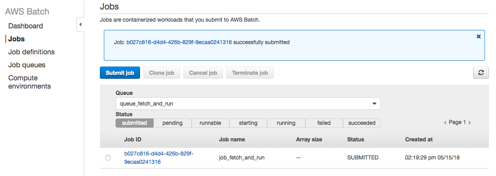Open Compute environments page

[x=30, y=82]
